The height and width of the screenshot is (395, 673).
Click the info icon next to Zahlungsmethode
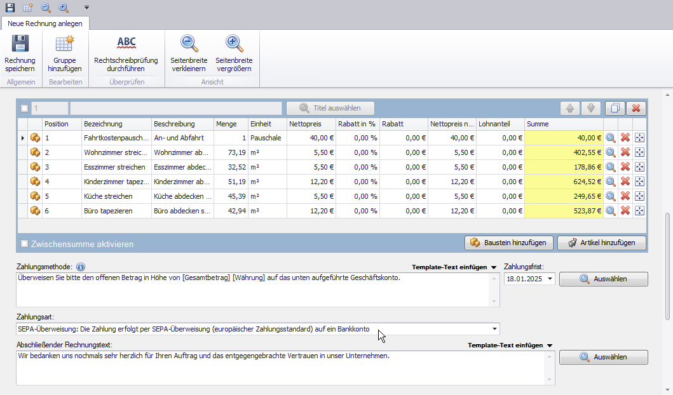81,267
